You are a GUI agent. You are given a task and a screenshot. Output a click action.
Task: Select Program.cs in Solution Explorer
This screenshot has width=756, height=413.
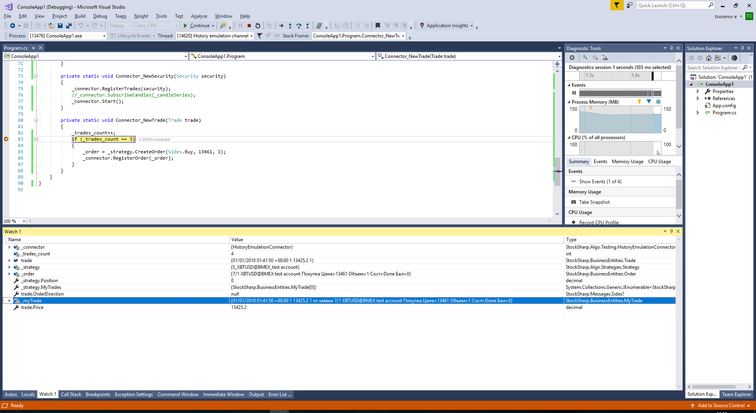tap(724, 113)
